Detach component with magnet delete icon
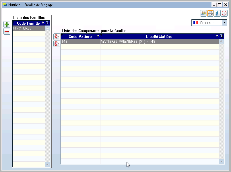The height and width of the screenshot is (172, 231). pyautogui.click(x=57, y=44)
